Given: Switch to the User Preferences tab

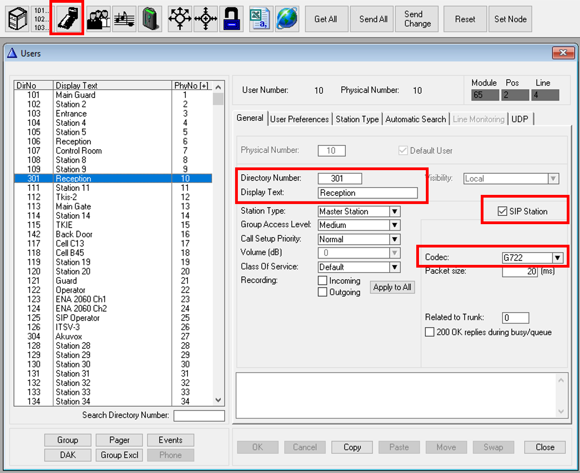Looking at the screenshot, I should [x=299, y=119].
